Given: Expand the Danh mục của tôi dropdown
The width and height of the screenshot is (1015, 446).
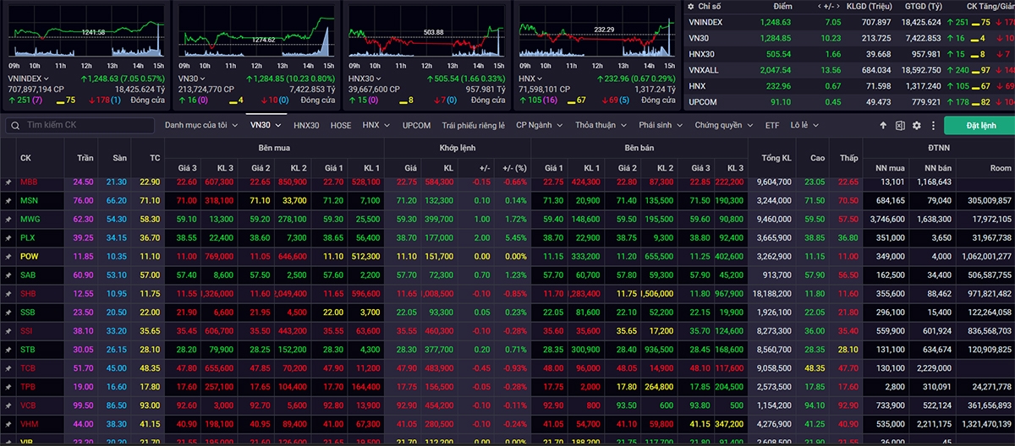Looking at the screenshot, I should (200, 125).
